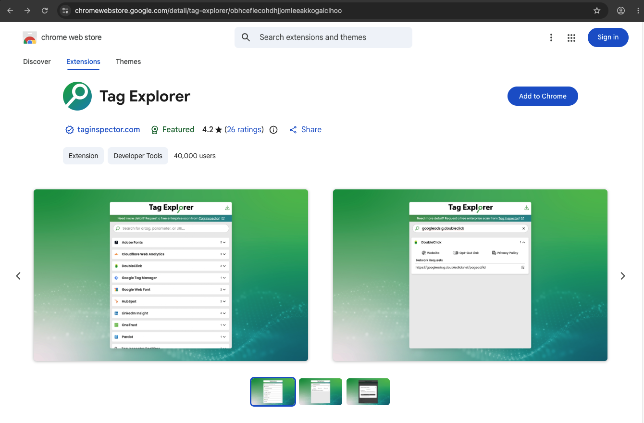Open the large DoubleClick search screenshot
644x423 pixels.
(470, 275)
